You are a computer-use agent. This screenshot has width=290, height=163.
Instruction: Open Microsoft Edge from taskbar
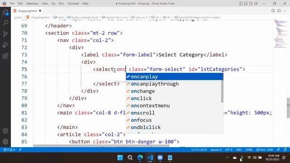[x=140, y=158]
